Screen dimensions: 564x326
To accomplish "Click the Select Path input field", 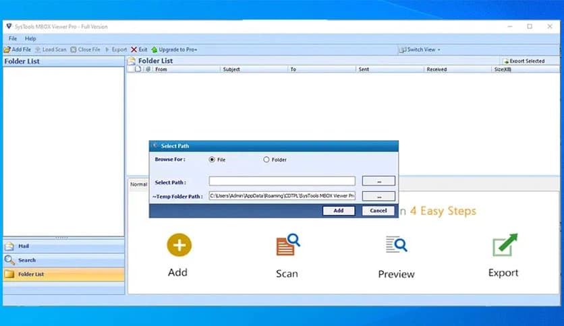I will [x=282, y=181].
